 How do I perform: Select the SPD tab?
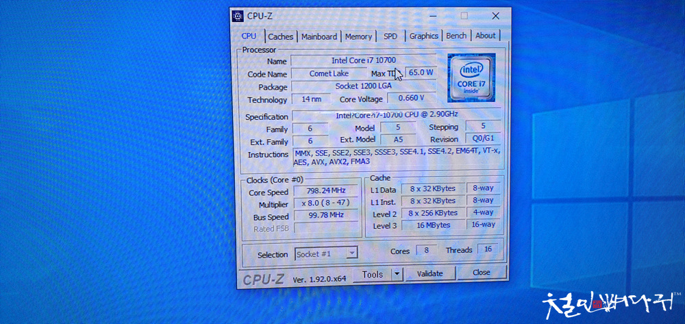[390, 36]
